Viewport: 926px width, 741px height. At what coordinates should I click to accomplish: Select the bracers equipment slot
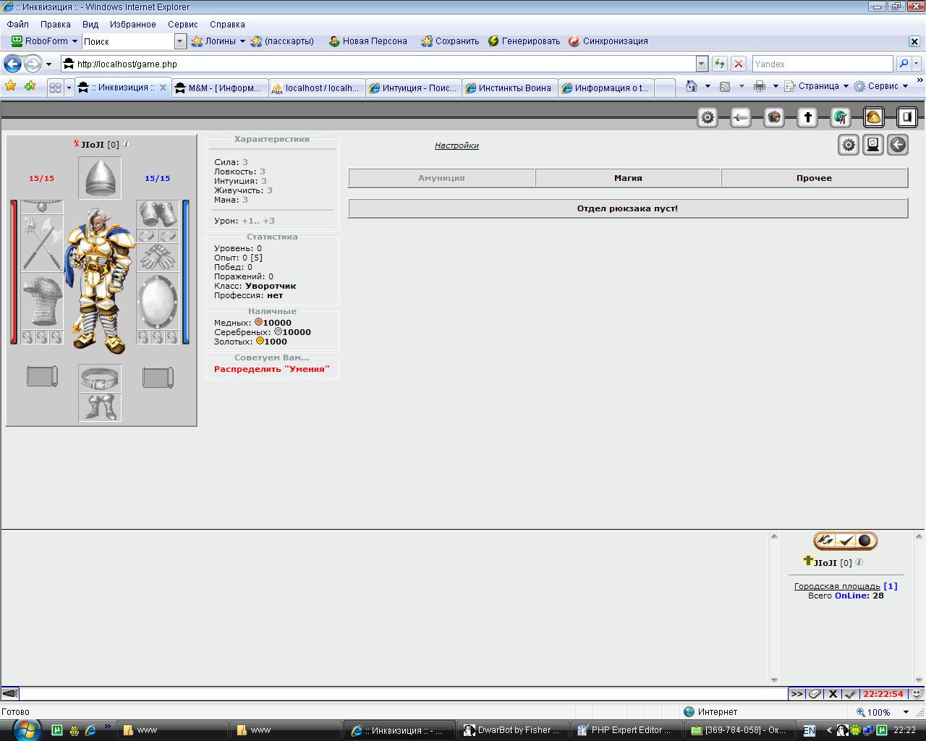click(x=158, y=214)
